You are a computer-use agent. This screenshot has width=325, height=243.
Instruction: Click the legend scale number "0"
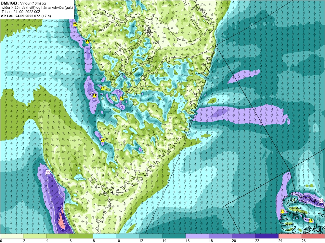click(x=1, y=241)
